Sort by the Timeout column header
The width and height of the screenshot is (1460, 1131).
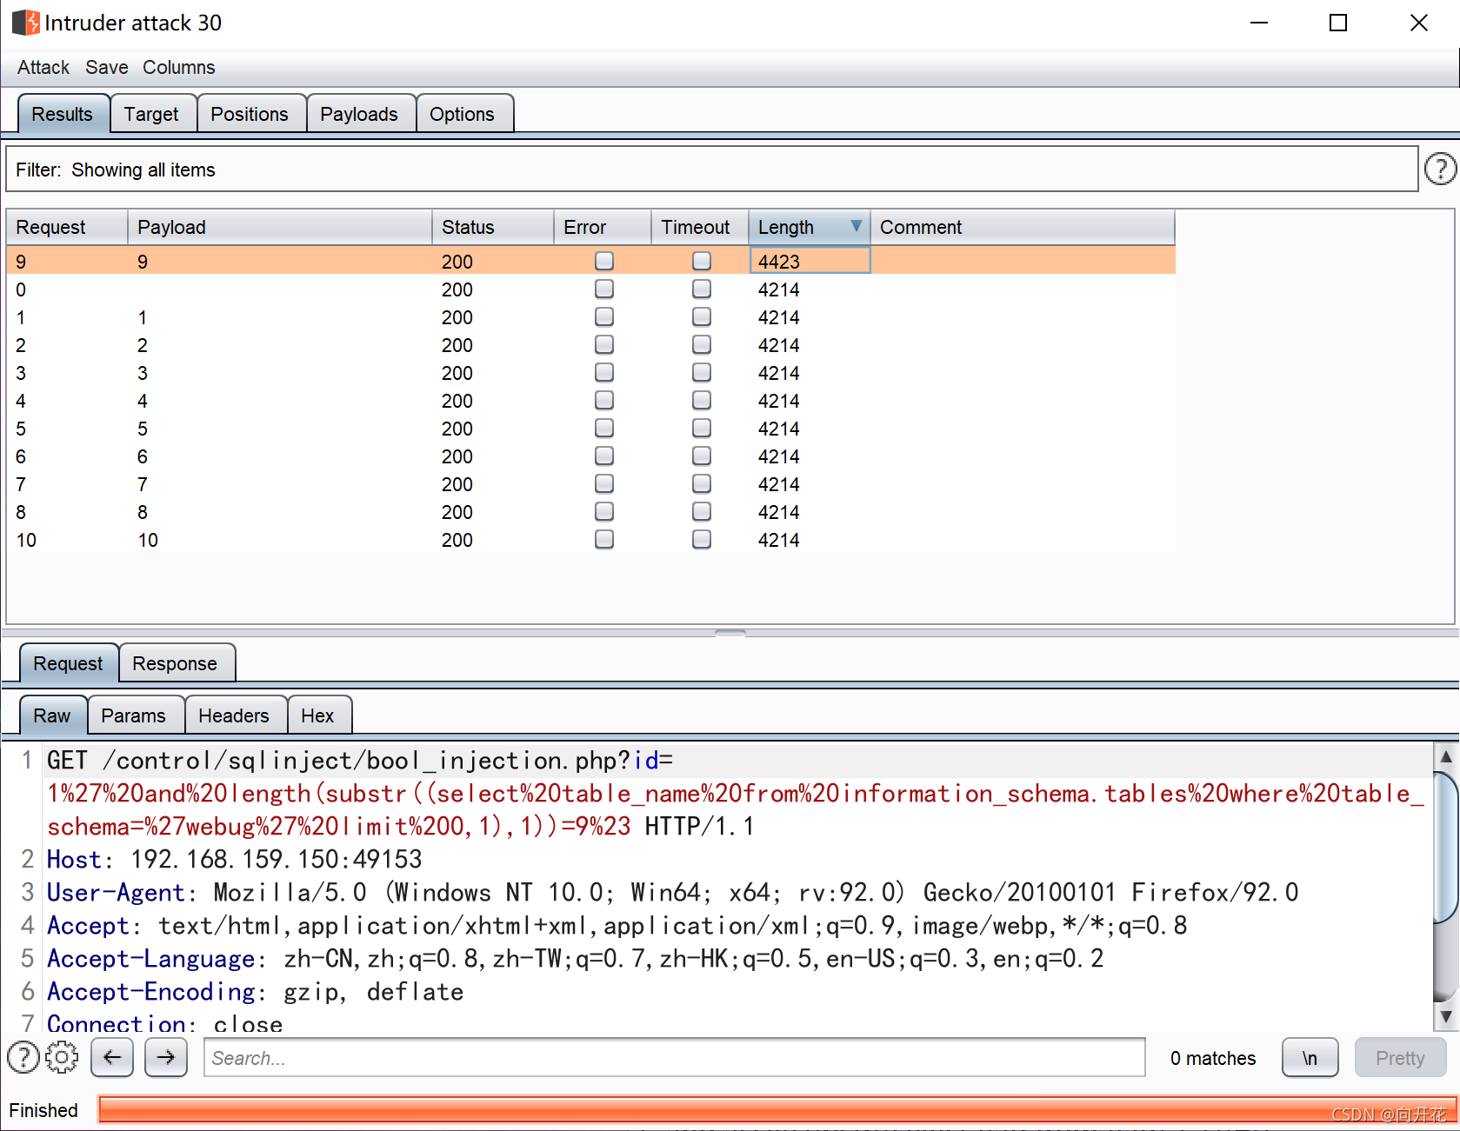pyautogui.click(x=700, y=227)
